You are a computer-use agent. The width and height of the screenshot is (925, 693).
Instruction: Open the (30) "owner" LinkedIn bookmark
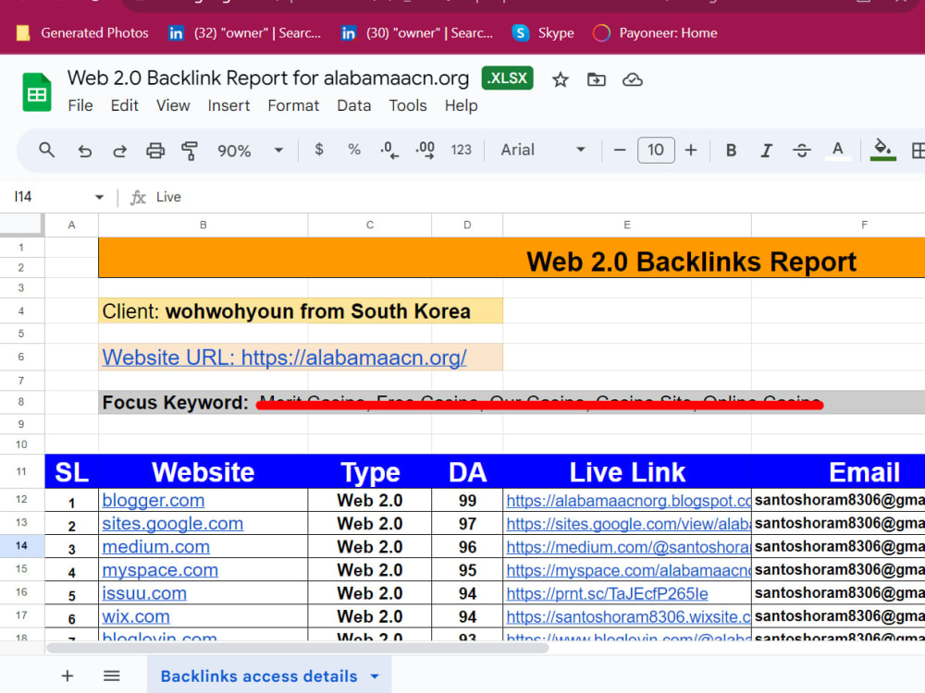coord(417,33)
